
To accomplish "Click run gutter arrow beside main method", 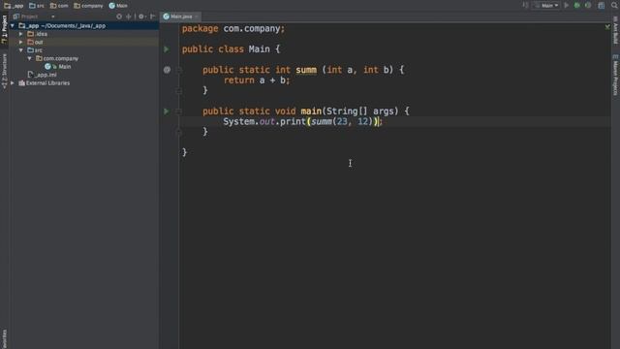I will [x=167, y=111].
